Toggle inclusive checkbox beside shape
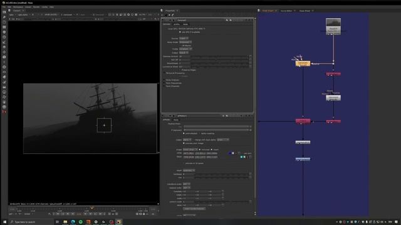This screenshot has width=401, height=225. pos(200,149)
